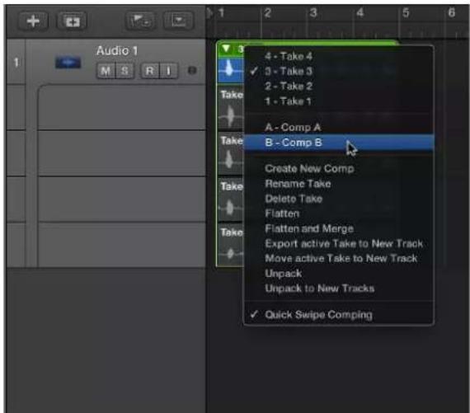Choose Unpack to New Tracks

click(x=339, y=289)
